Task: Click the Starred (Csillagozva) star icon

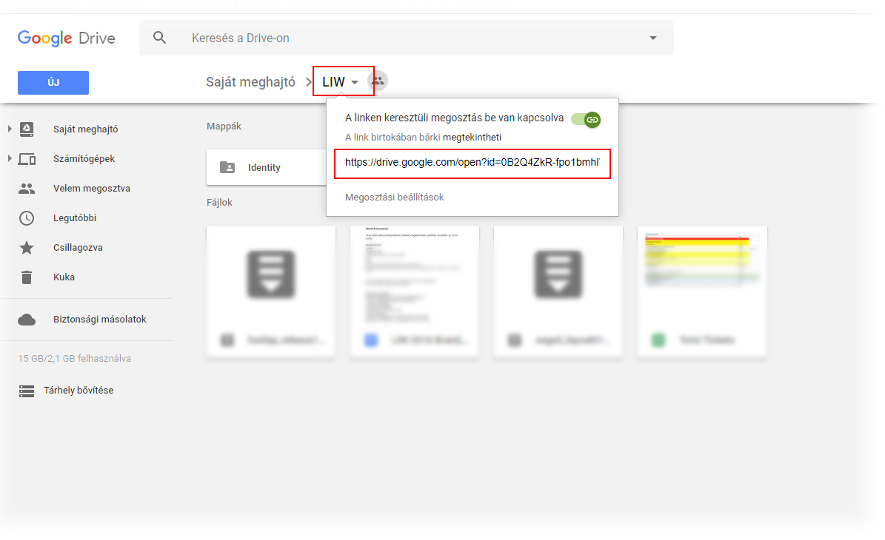Action: [x=27, y=248]
